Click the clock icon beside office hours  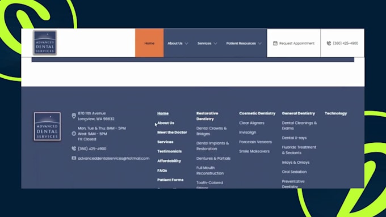coord(74,134)
